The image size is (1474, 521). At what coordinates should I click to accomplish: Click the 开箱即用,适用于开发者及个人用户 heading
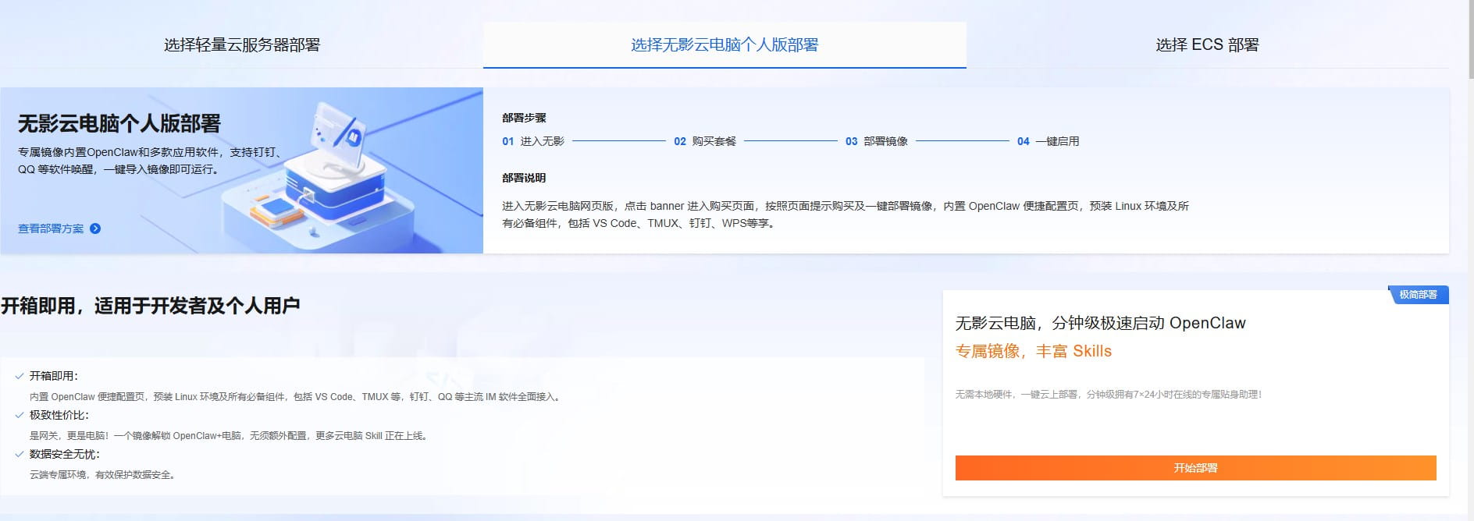(150, 306)
